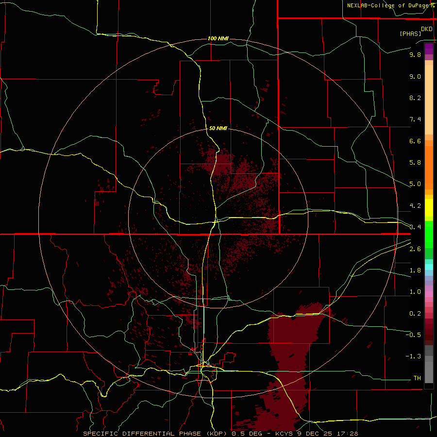This screenshot has width=437, height=437.
Task: Click the 8.2 scale value
Action: coord(415,98)
